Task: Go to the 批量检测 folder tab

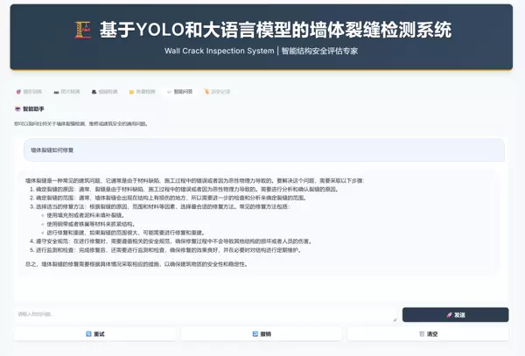Action: point(143,91)
